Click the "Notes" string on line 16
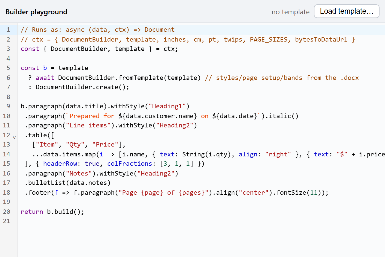 pyautogui.click(x=79, y=173)
